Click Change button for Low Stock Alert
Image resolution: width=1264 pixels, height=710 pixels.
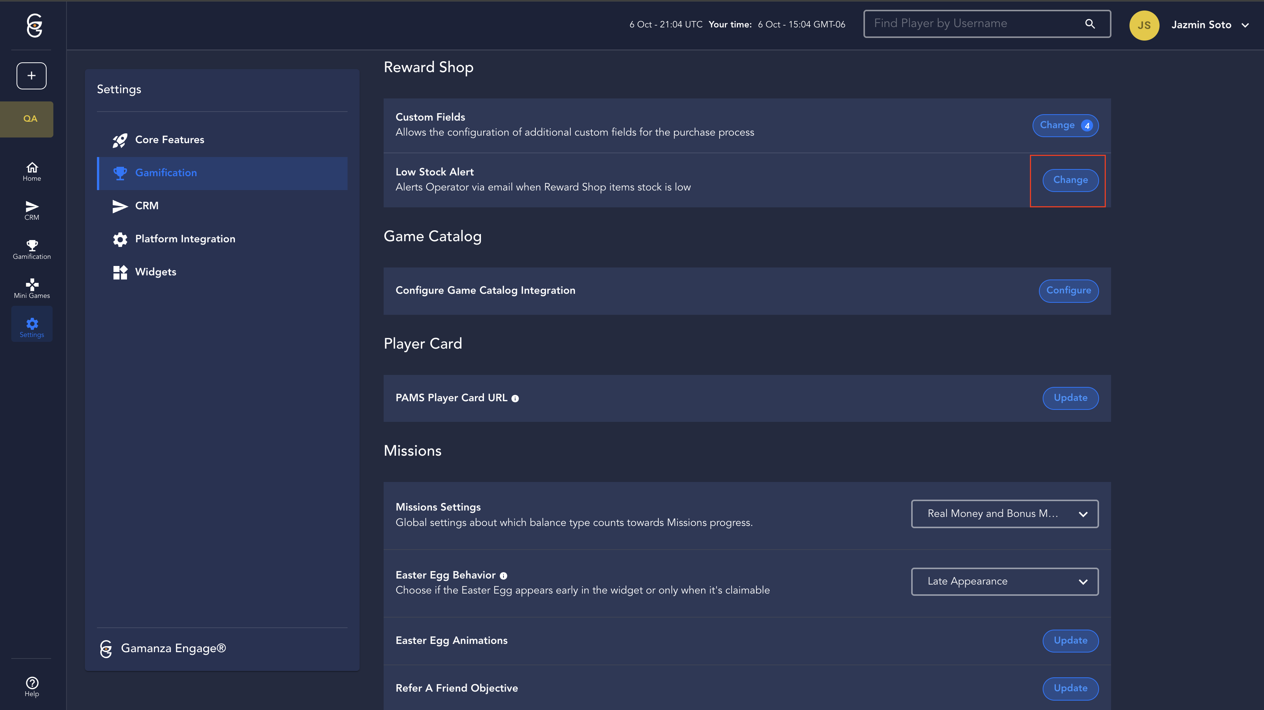[1070, 180]
